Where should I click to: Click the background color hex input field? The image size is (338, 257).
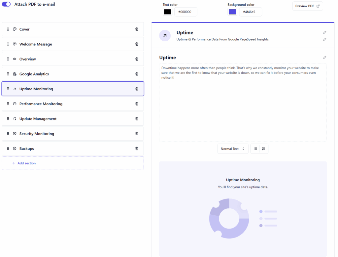[251, 12]
